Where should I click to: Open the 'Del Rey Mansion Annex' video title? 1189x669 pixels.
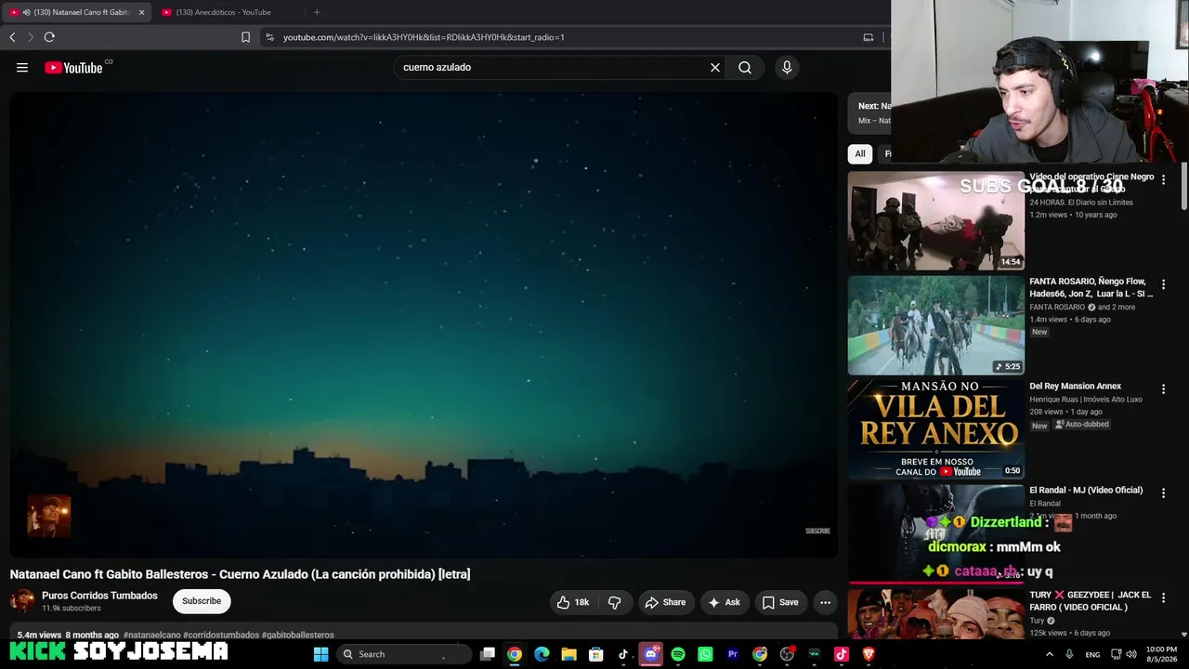pos(1075,386)
